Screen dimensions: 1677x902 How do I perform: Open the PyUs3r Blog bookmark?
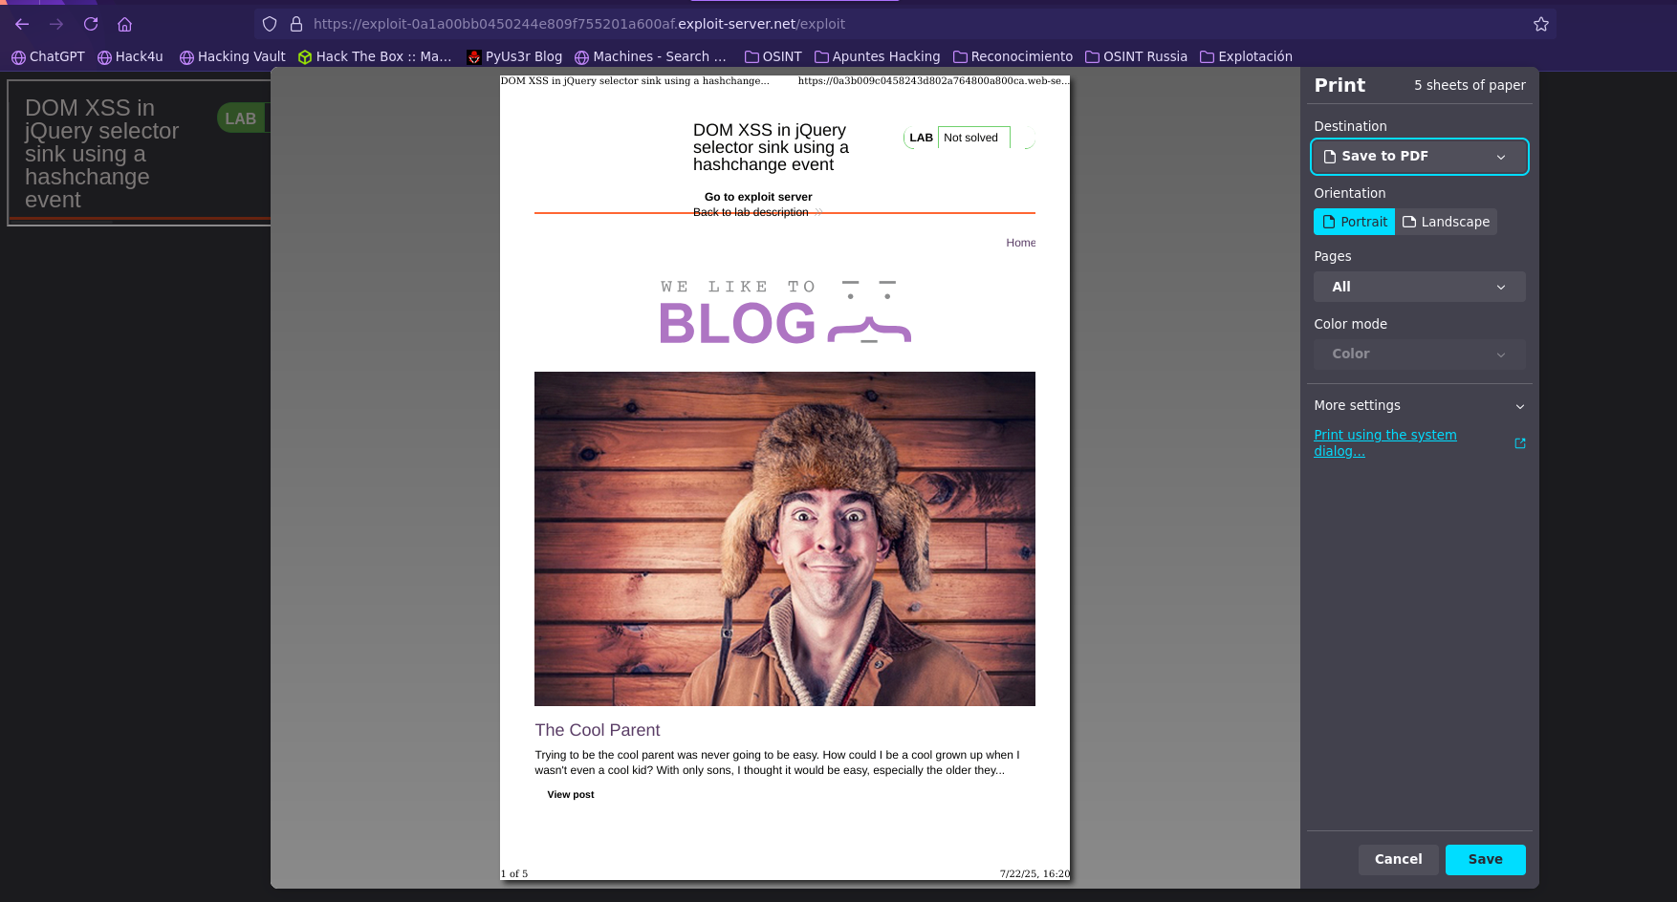click(514, 56)
